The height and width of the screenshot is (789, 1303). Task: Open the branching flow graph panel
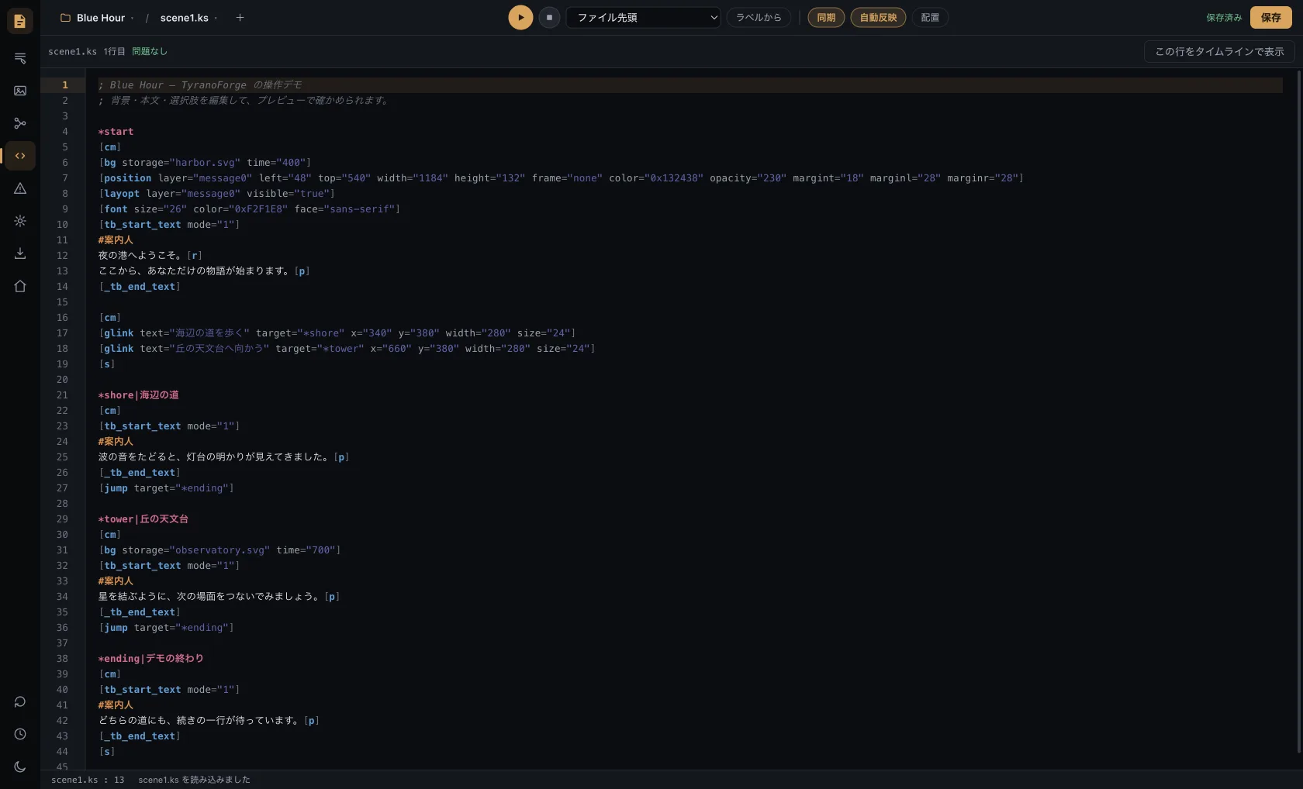tap(20, 123)
